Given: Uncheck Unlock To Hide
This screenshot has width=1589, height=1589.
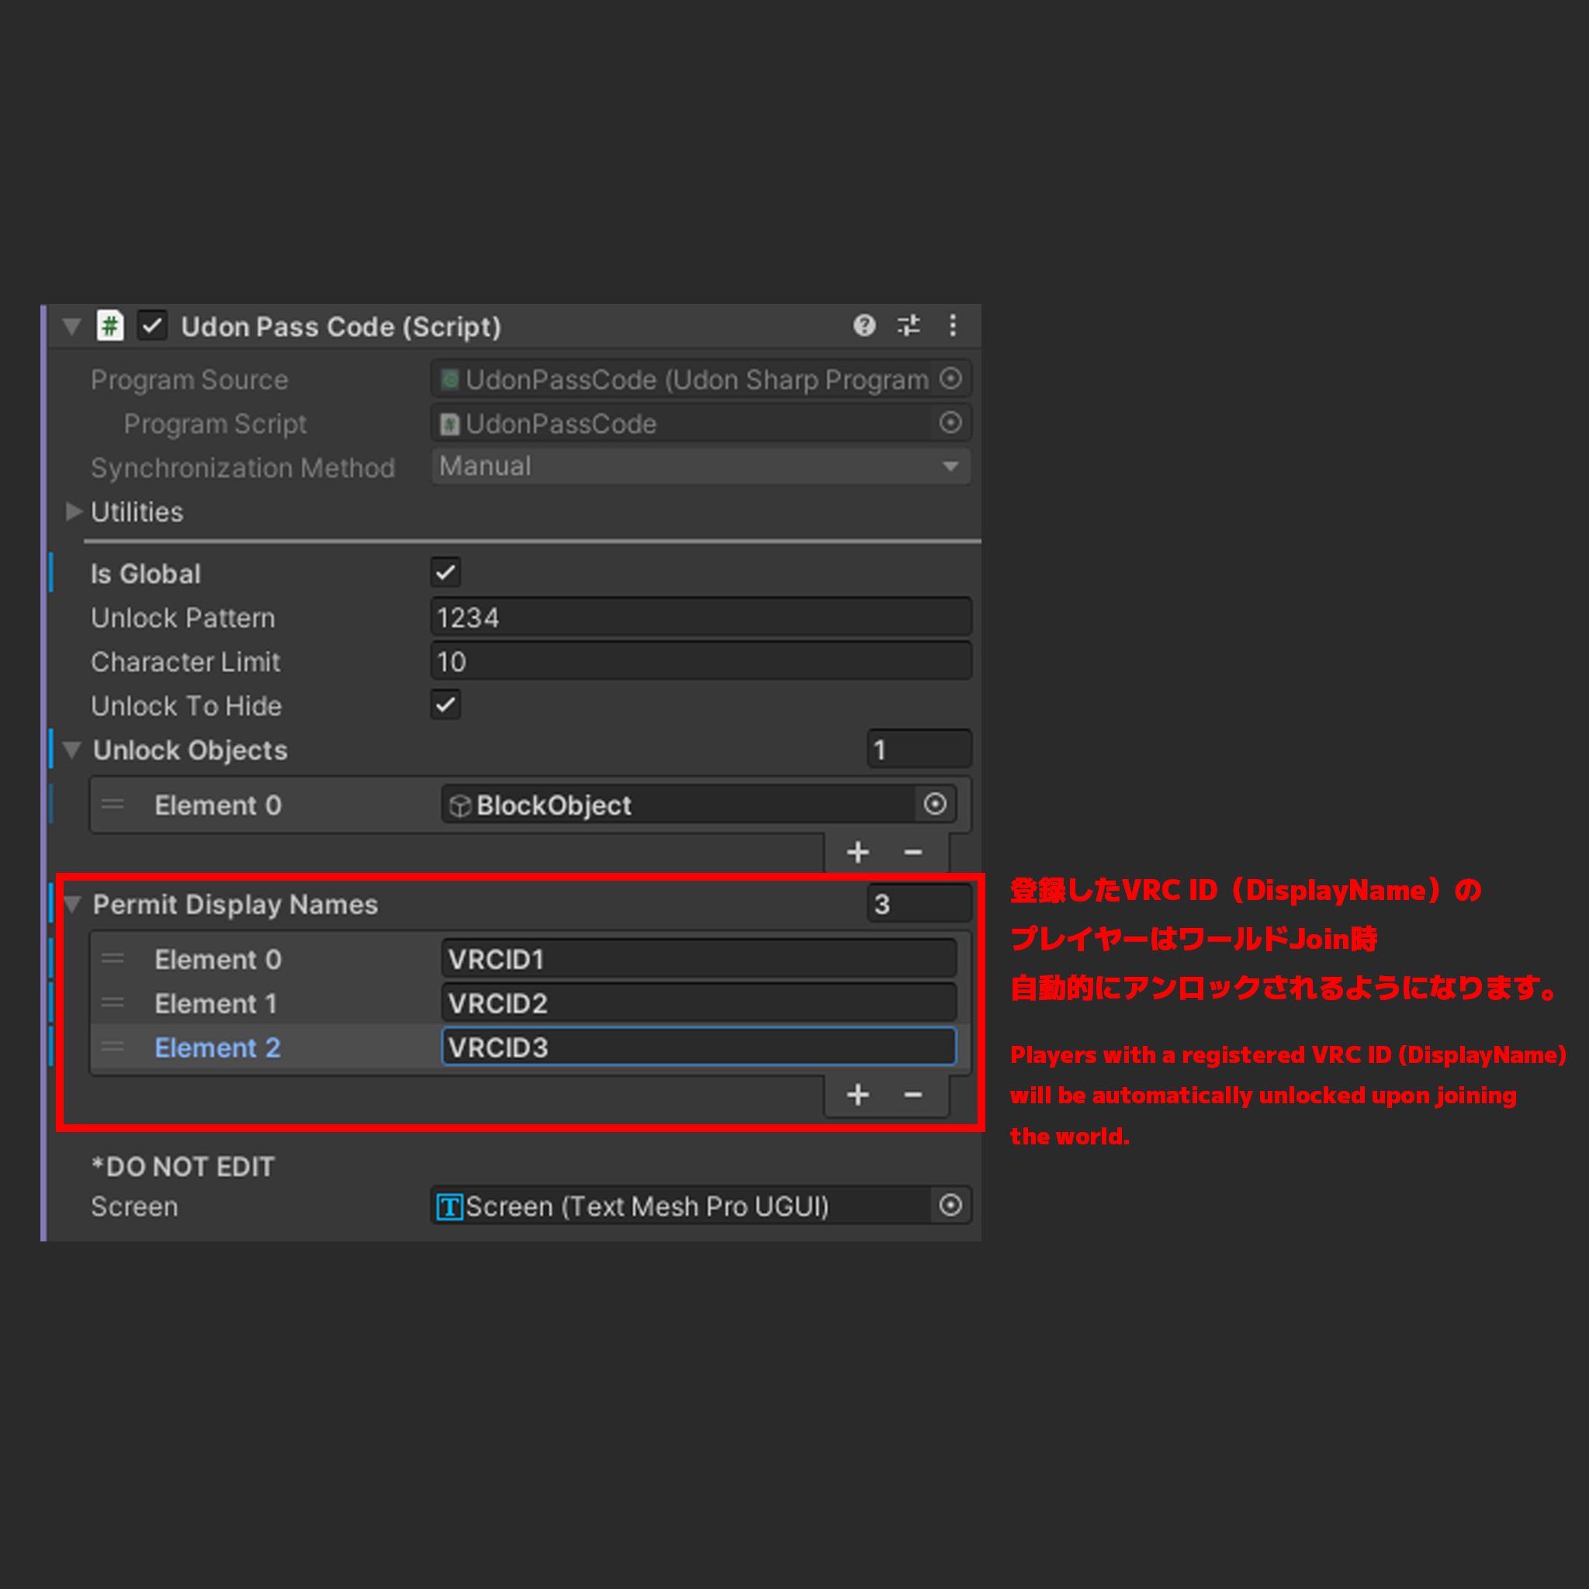Looking at the screenshot, I should [x=445, y=704].
